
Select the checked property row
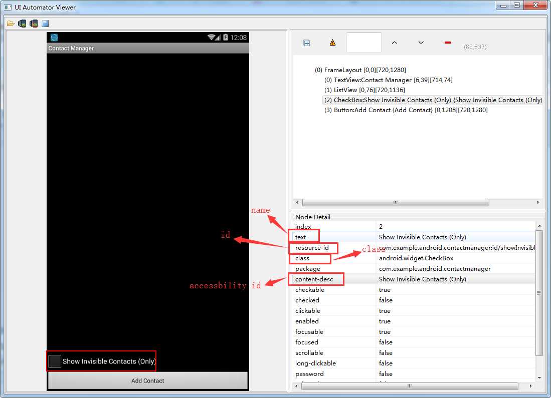[x=414, y=300]
